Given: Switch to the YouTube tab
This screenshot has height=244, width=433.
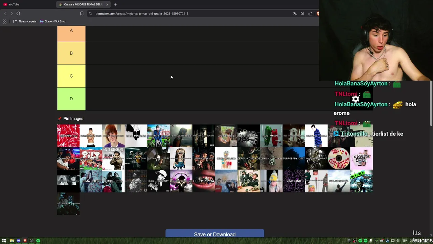Looking at the screenshot, I should click(28, 4).
